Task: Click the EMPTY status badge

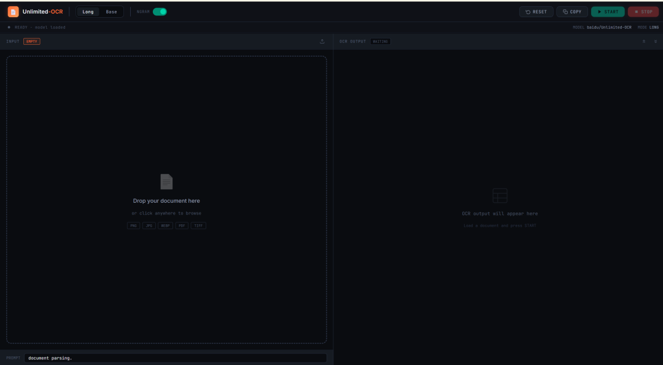Action: point(32,42)
